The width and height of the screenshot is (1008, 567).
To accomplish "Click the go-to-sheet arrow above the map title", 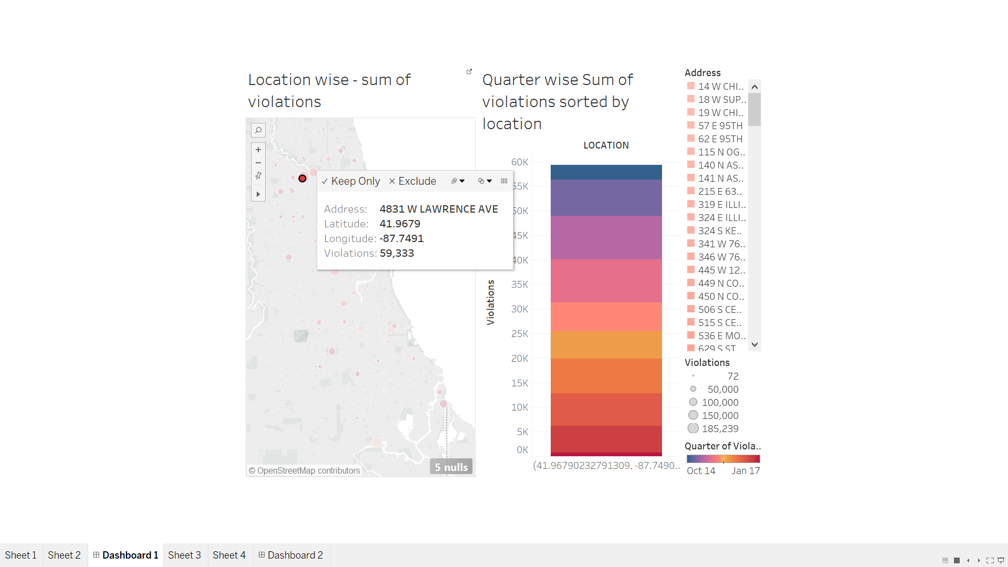I will (x=469, y=71).
